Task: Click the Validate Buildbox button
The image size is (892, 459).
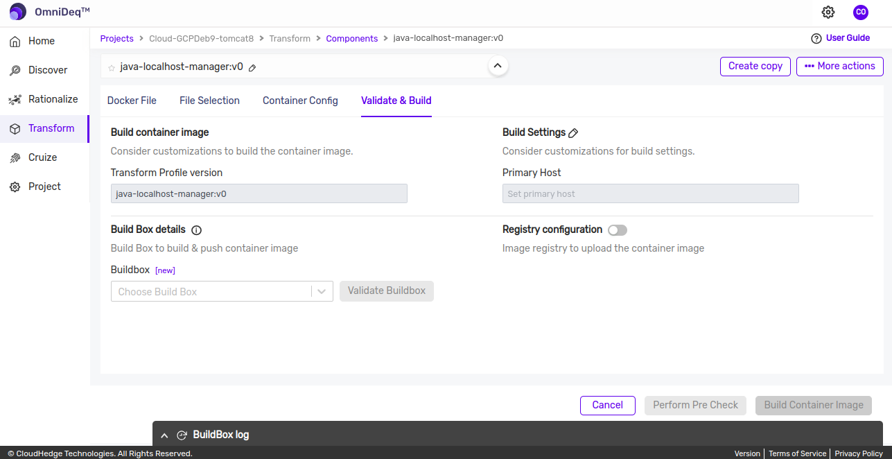Action: pyautogui.click(x=387, y=291)
